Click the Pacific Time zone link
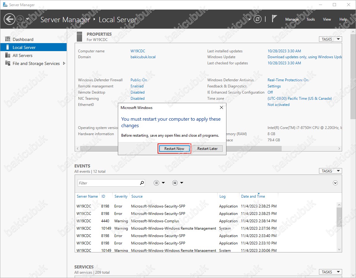 pyautogui.click(x=300, y=98)
